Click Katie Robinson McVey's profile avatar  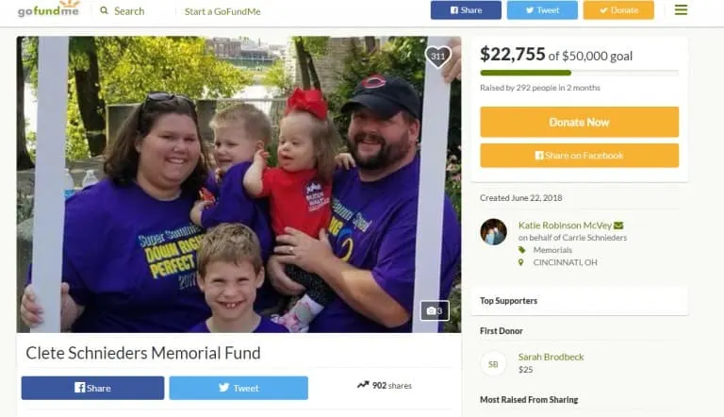493,232
